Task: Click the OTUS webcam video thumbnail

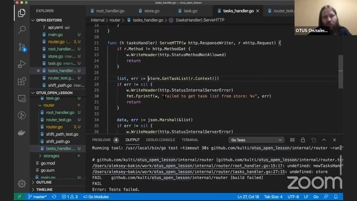Action: 326,17
